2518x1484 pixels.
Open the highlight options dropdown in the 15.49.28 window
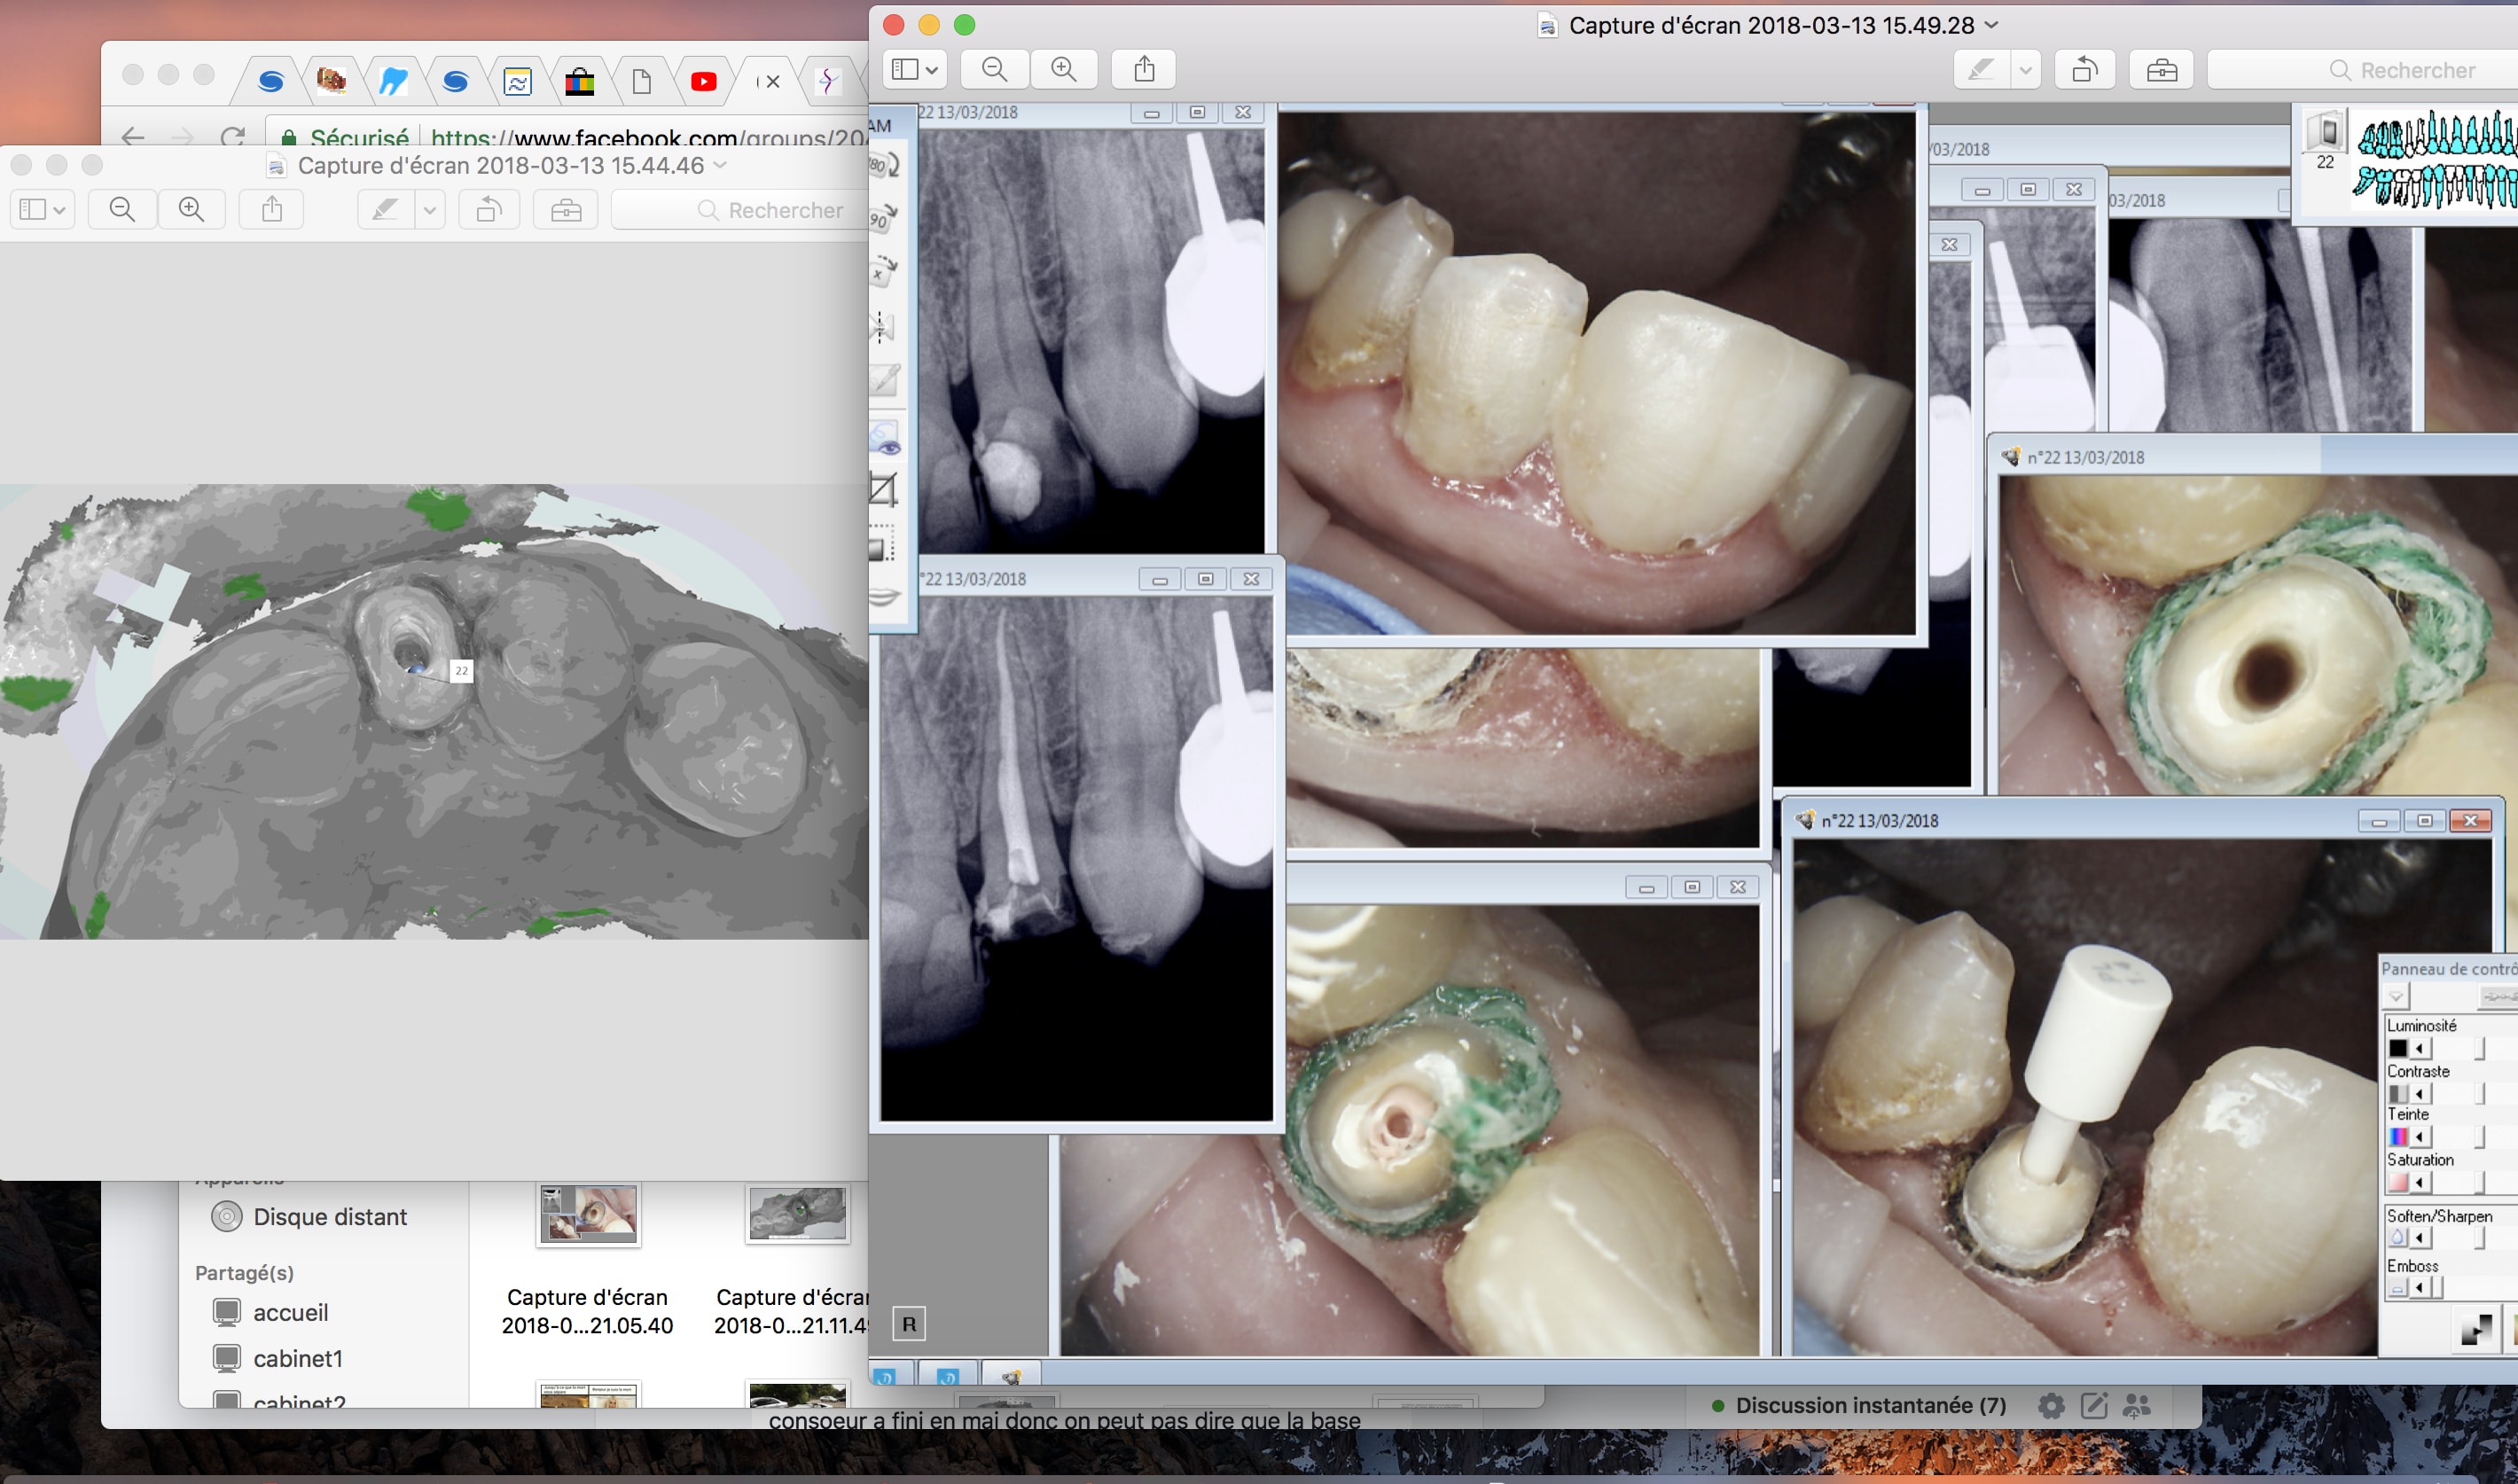2026,70
